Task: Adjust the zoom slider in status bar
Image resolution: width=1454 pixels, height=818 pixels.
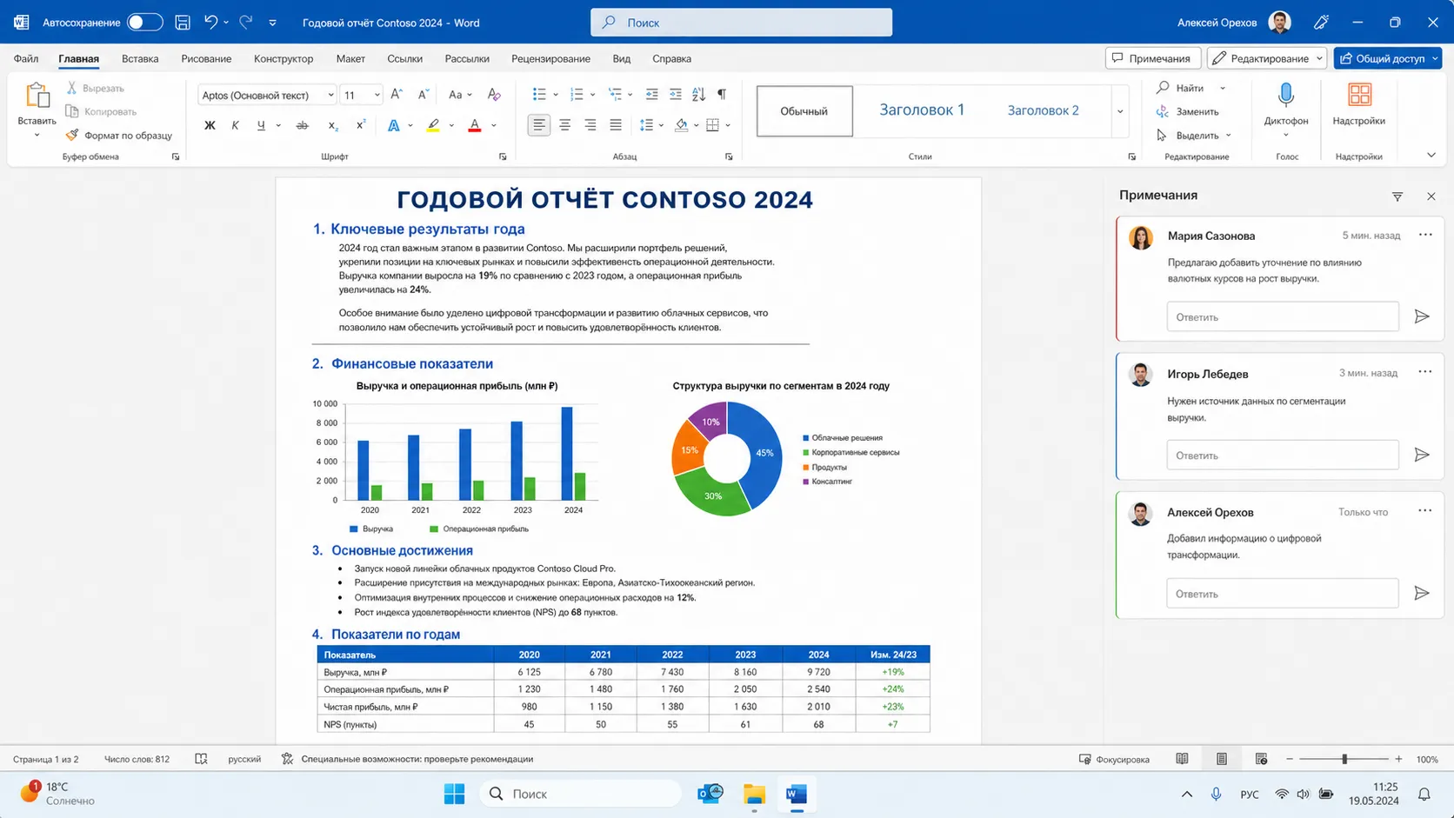Action: pyautogui.click(x=1344, y=759)
